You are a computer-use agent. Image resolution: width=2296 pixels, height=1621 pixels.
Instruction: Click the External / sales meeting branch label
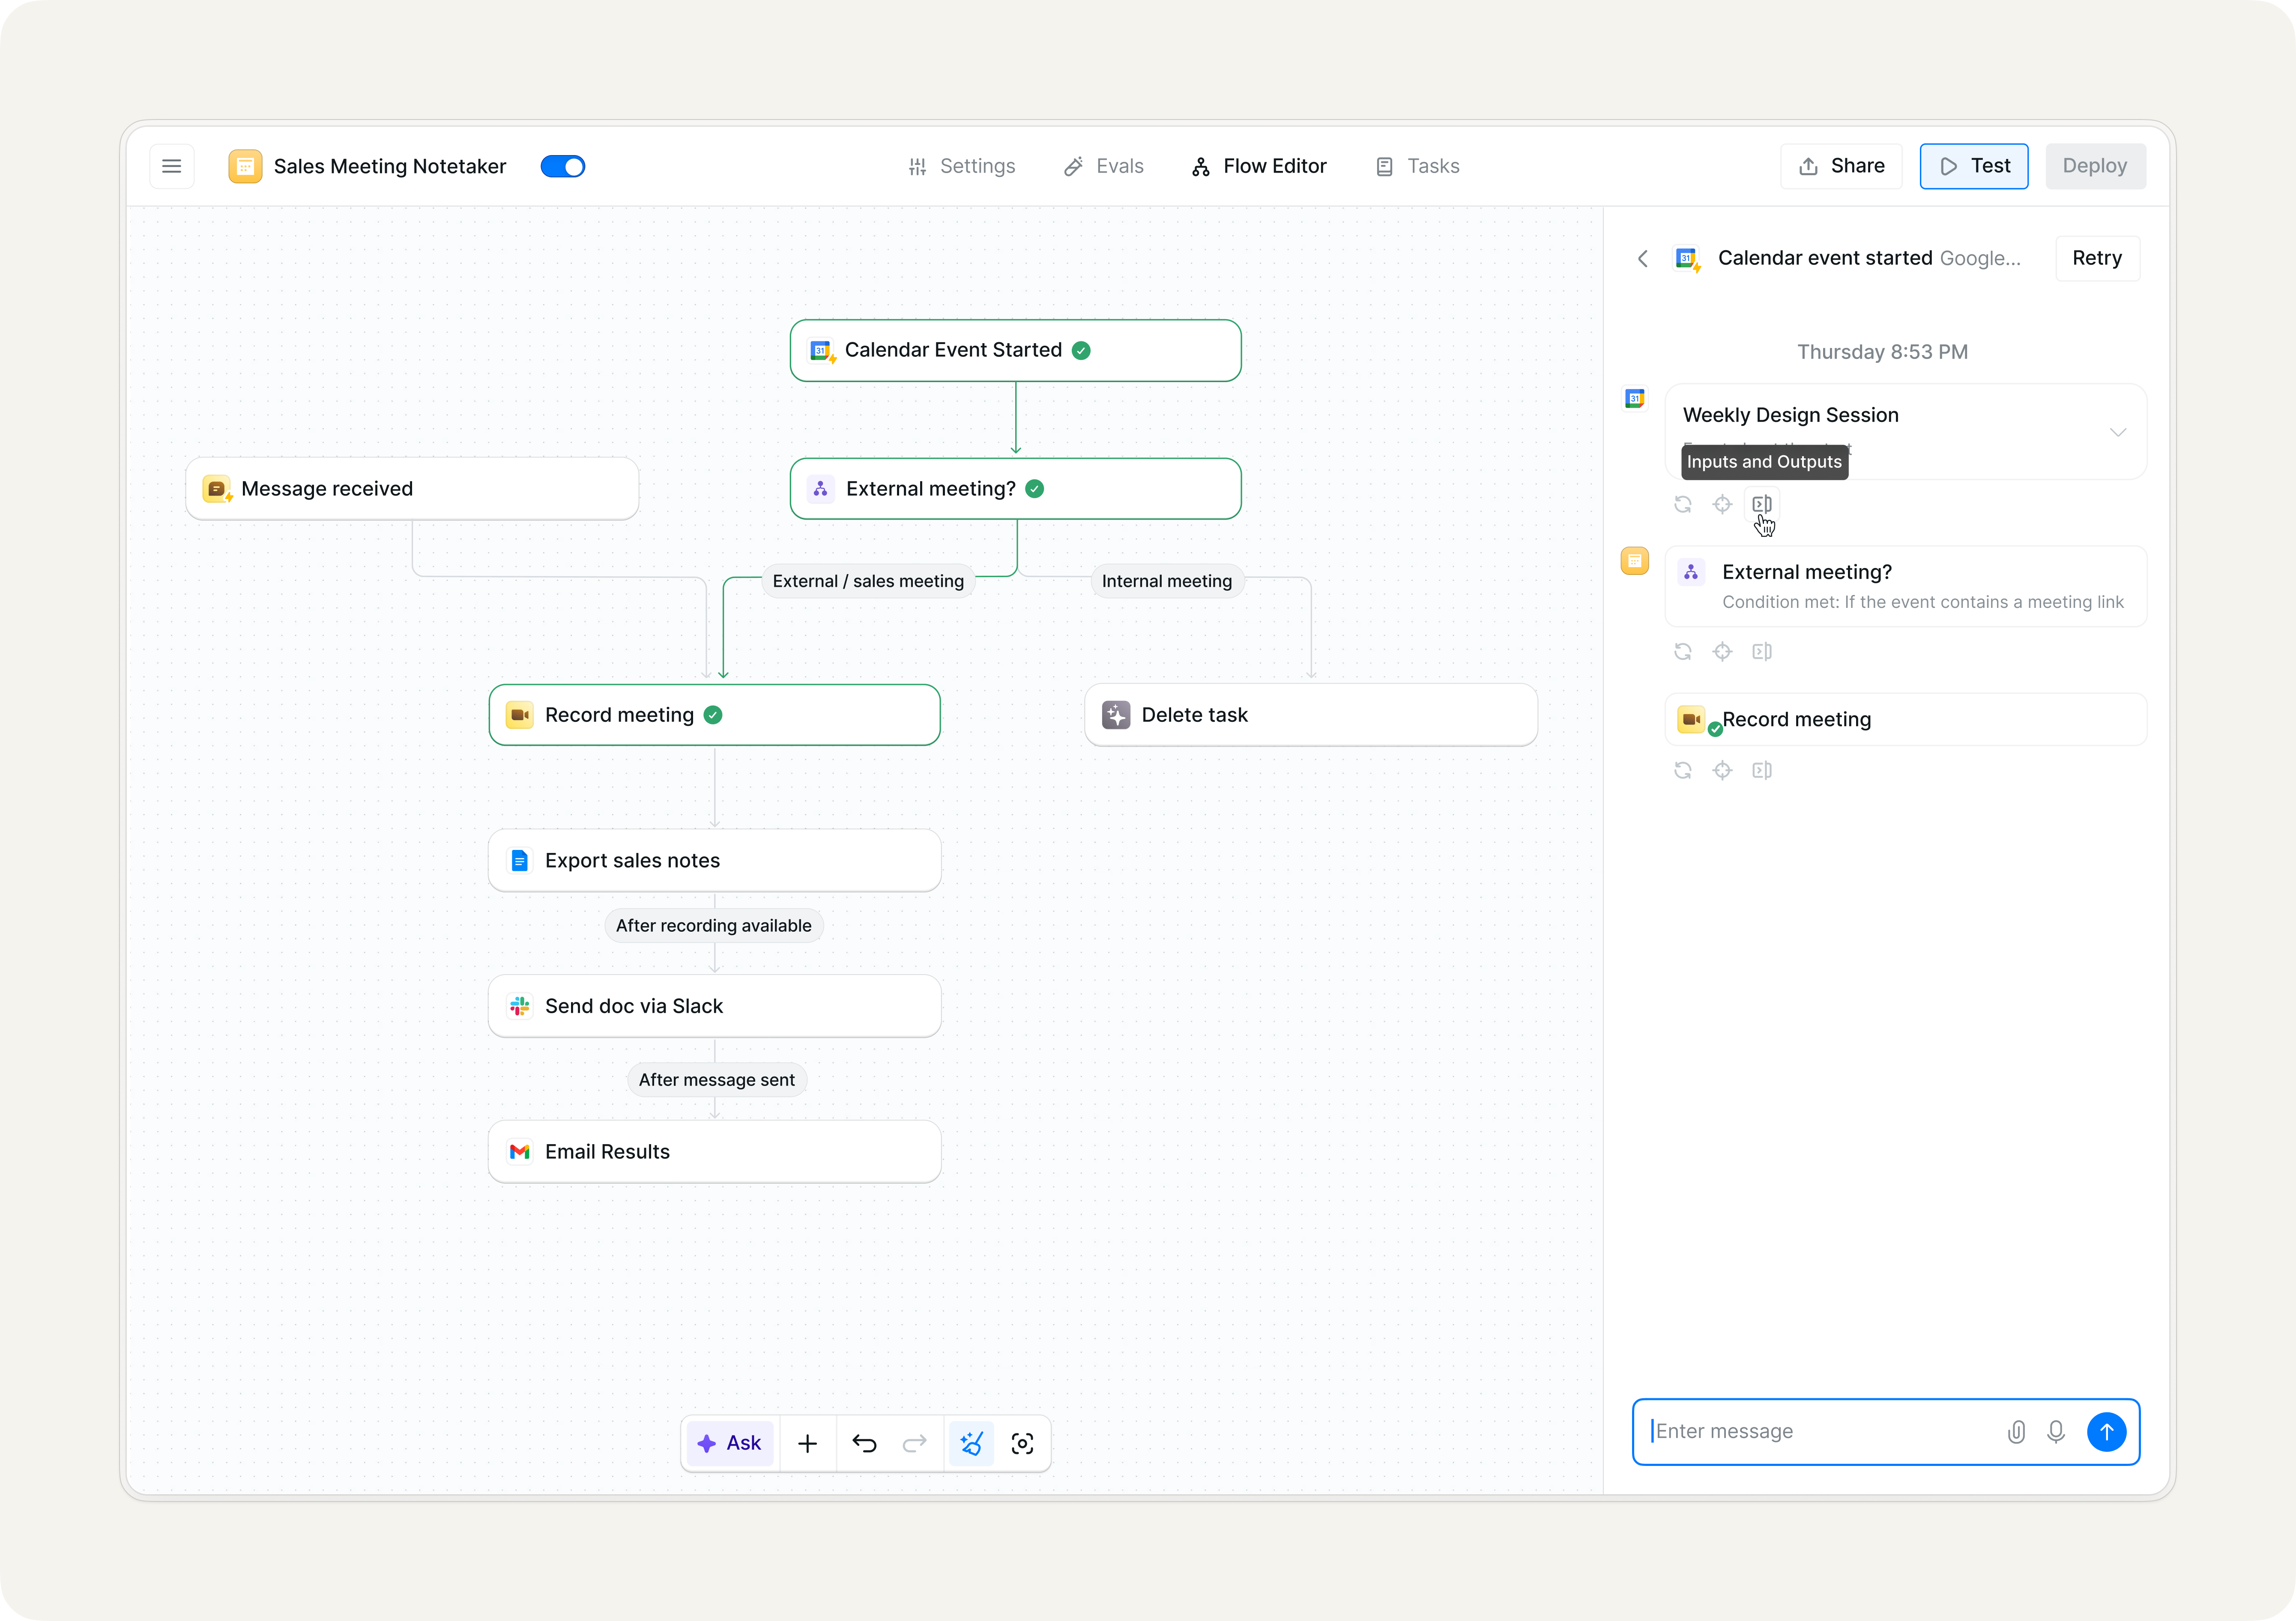(x=868, y=581)
